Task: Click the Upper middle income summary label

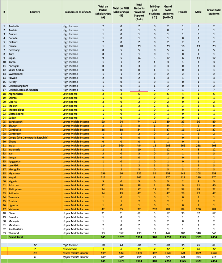Action: pos(78,257)
